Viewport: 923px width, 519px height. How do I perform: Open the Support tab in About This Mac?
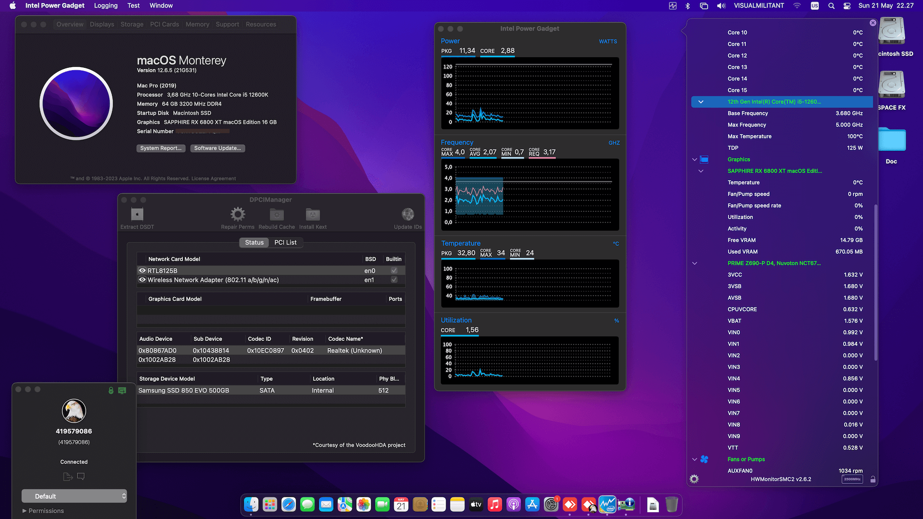tap(227, 25)
